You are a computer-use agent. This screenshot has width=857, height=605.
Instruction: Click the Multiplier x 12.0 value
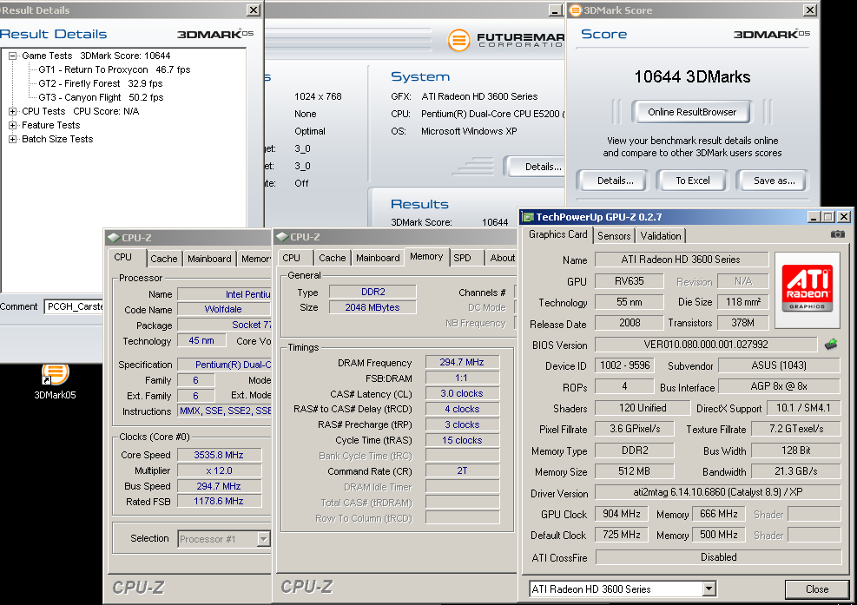point(219,470)
